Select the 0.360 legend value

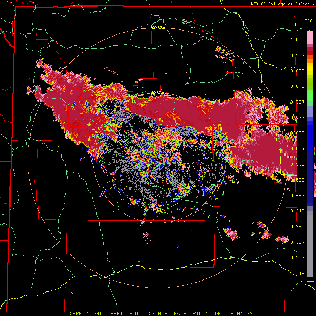tap(297, 227)
